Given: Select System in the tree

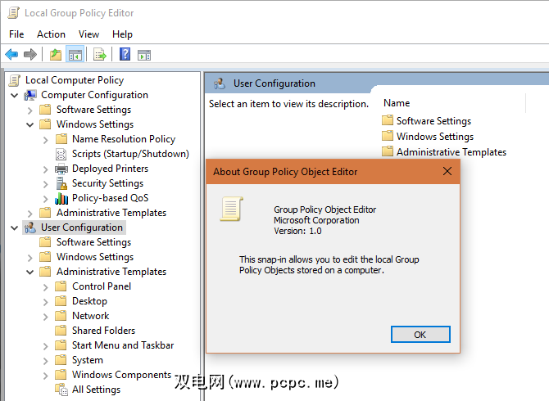Looking at the screenshot, I should [88, 360].
